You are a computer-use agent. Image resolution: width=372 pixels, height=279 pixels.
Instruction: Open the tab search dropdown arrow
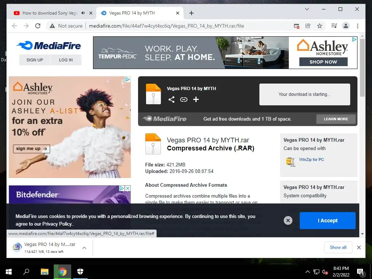[x=307, y=9]
